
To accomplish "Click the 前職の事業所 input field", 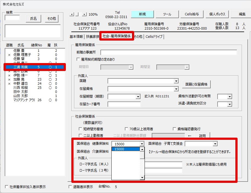I will click(x=169, y=52).
